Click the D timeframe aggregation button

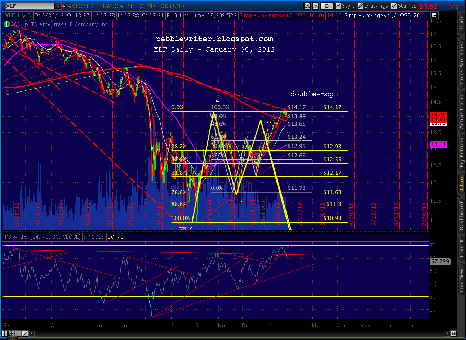pos(327,6)
